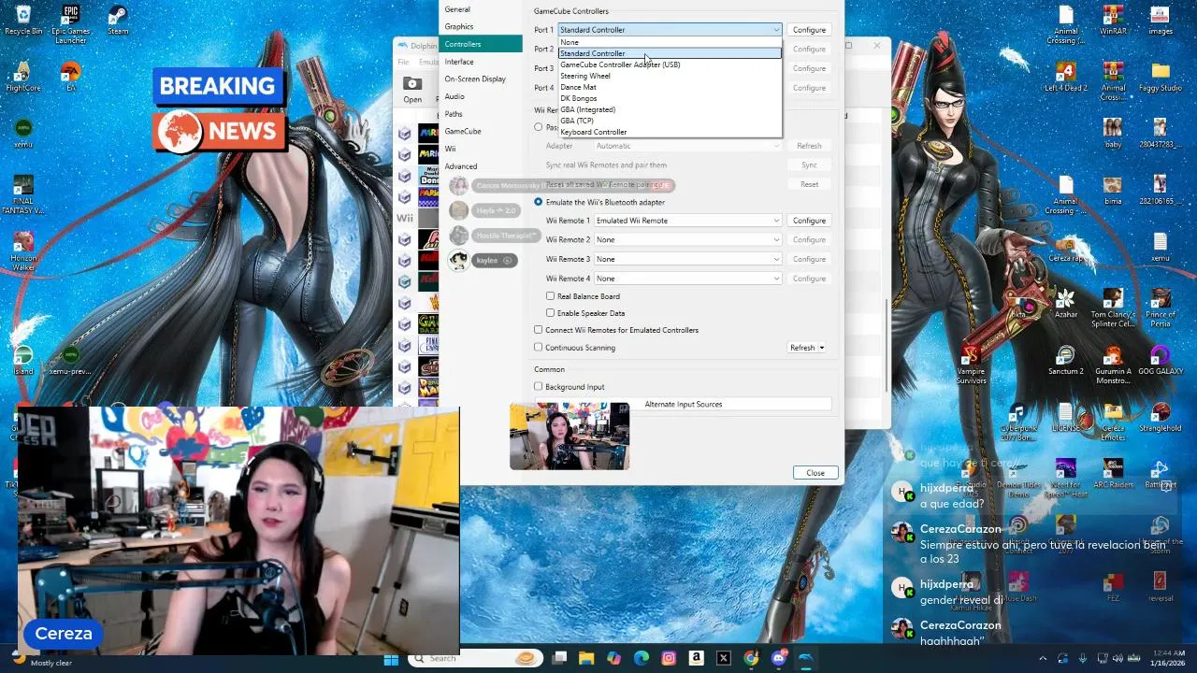Open the EA desktop shortcut
This screenshot has height=673, width=1197.
[x=70, y=77]
